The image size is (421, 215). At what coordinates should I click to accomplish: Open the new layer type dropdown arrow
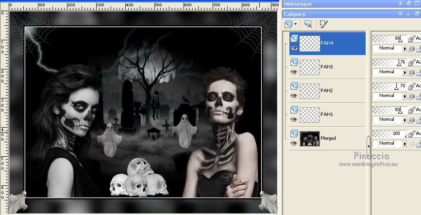pyautogui.click(x=295, y=24)
